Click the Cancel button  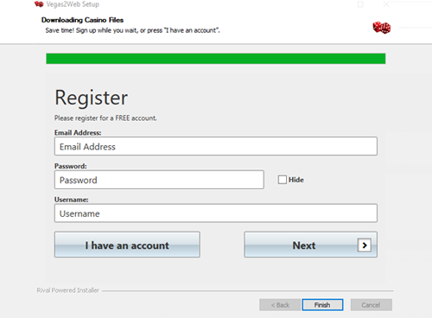coord(372,305)
